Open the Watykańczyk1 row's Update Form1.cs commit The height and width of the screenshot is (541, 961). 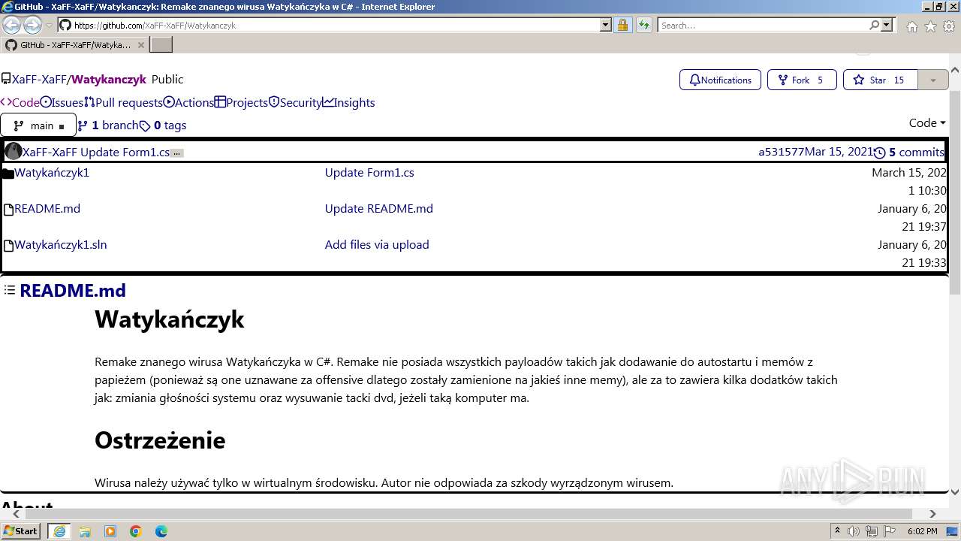tap(369, 173)
